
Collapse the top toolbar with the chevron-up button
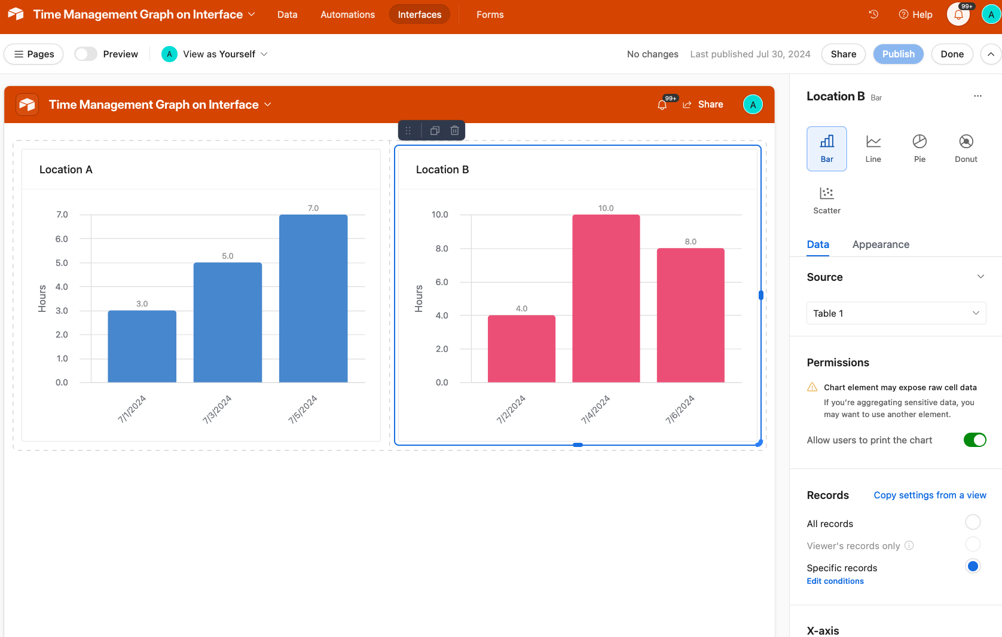(x=991, y=54)
